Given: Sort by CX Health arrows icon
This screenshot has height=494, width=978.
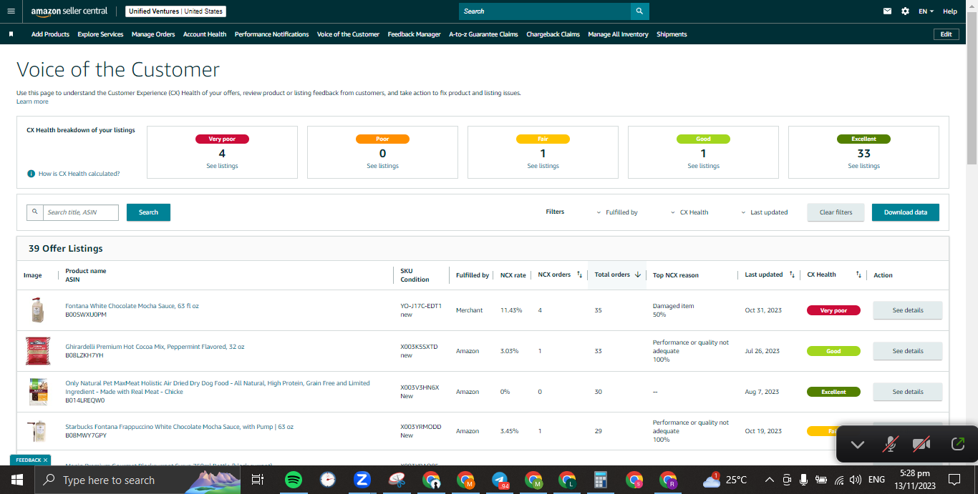Looking at the screenshot, I should tap(858, 275).
